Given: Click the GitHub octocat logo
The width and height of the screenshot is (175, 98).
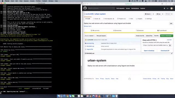Looking at the screenshot, I should 85,8.
